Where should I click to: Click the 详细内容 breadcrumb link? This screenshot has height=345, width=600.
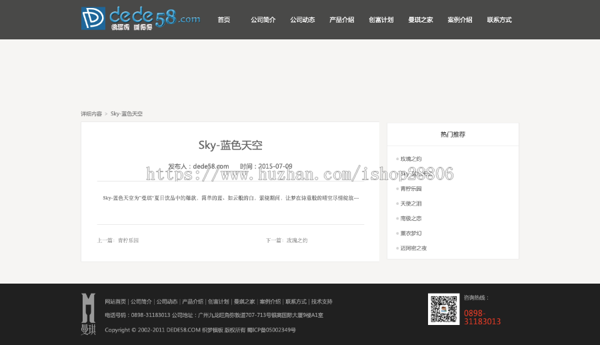pos(91,113)
